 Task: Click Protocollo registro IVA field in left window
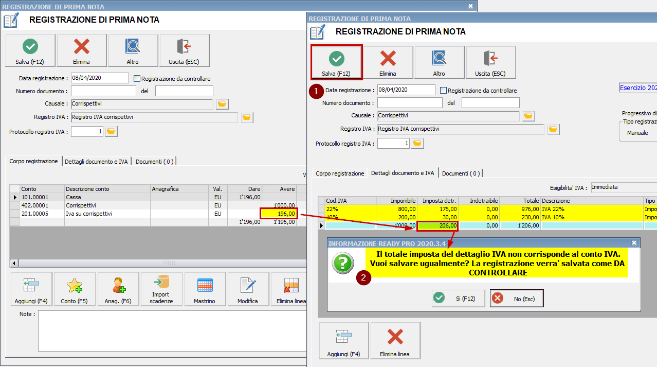pyautogui.click(x=87, y=132)
